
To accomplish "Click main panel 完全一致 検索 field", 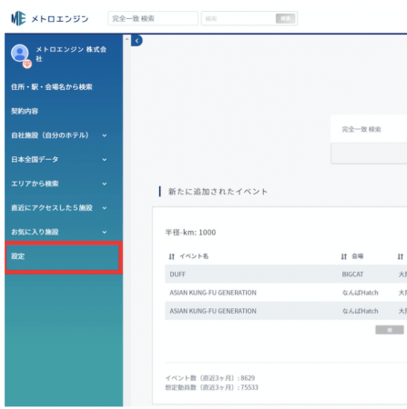I will [x=369, y=129].
